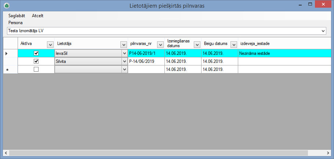Image resolution: width=334 pixels, height=159 pixels.
Task: Click the P14-06-2019/1 cell
Action: [146, 53]
